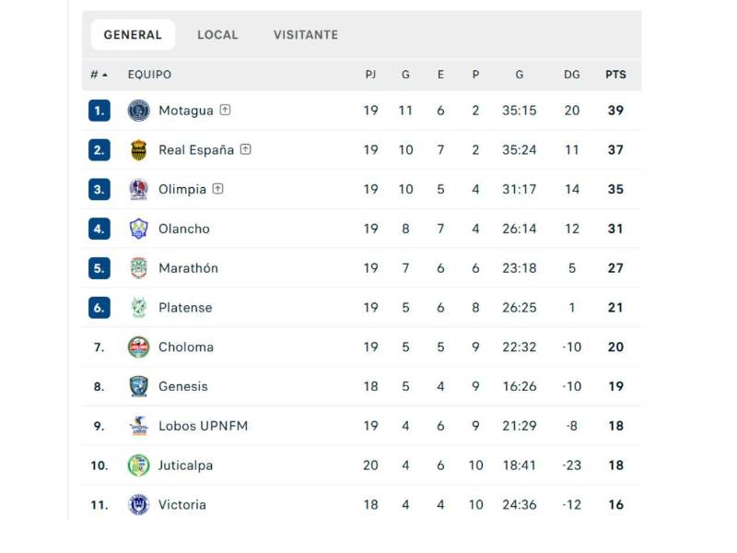Sort the table by PTS column
737x553 pixels.
click(615, 75)
